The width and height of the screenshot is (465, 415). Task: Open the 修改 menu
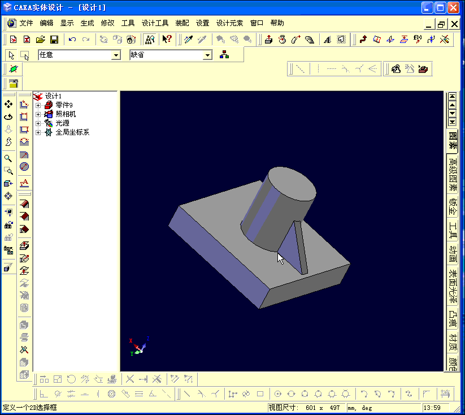pyautogui.click(x=108, y=23)
